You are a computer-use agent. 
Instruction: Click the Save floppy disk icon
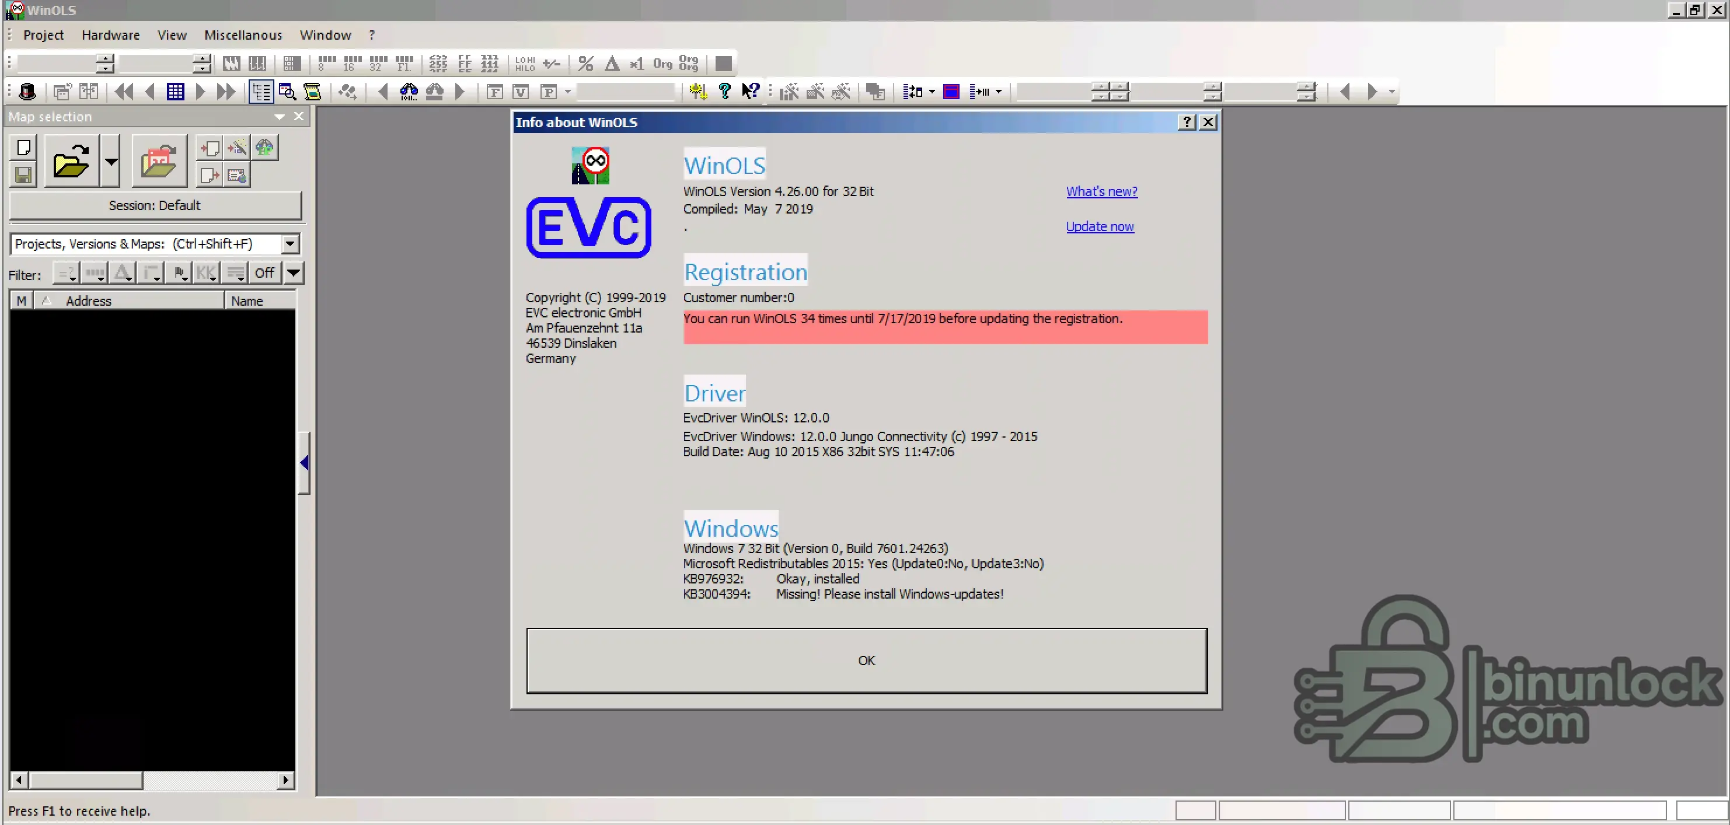[23, 175]
